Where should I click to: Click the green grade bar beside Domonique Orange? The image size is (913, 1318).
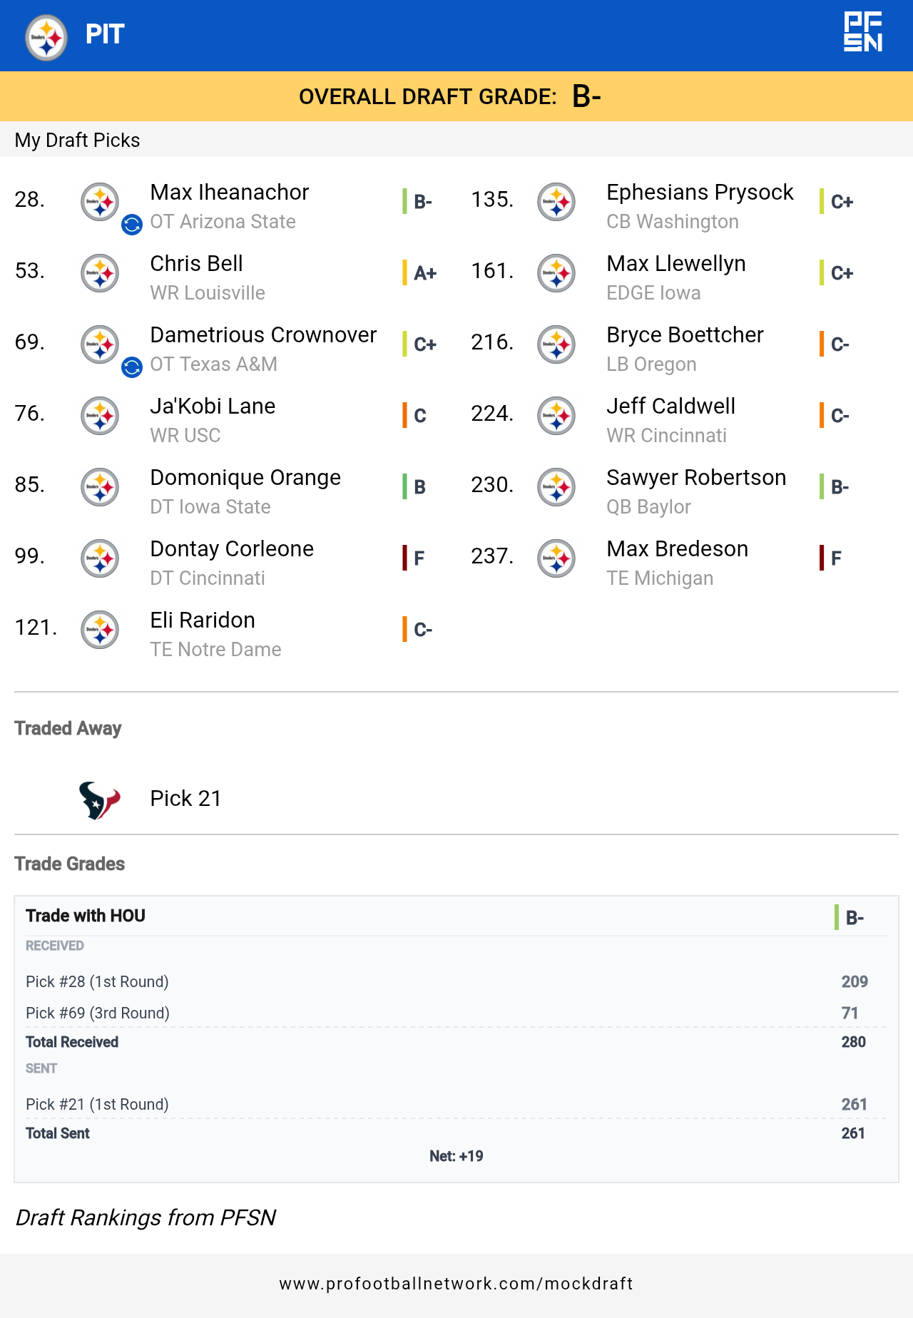[404, 486]
